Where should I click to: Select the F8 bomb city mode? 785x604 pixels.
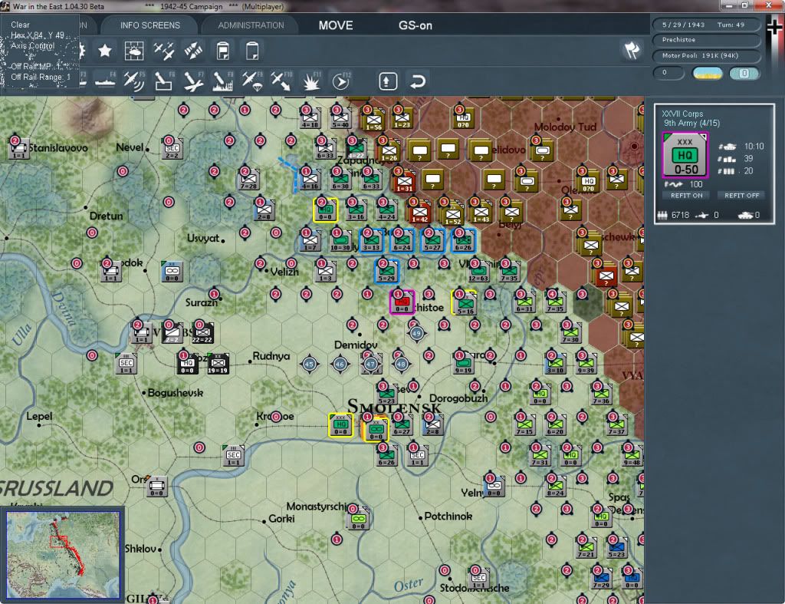(223, 81)
